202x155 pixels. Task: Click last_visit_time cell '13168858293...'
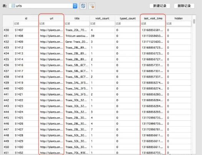[153, 112]
